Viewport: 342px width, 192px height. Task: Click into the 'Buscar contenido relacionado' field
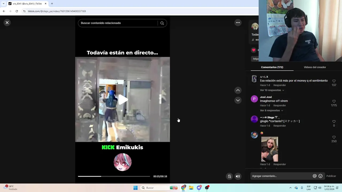coord(118,23)
